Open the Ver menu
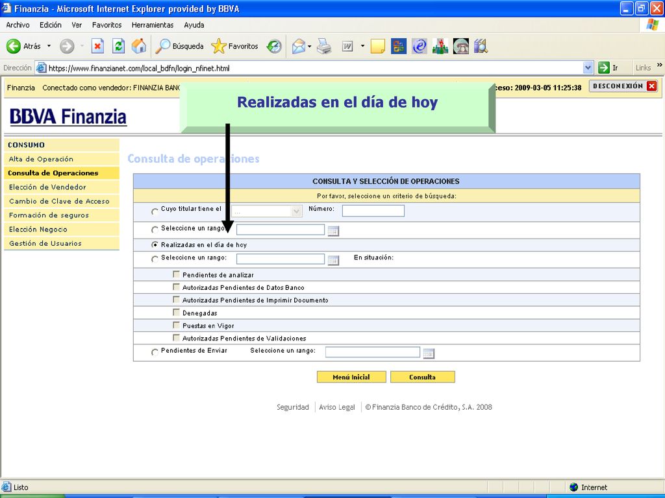 pos(77,25)
